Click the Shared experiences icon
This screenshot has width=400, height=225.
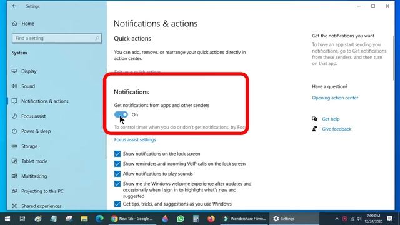[x=14, y=206]
